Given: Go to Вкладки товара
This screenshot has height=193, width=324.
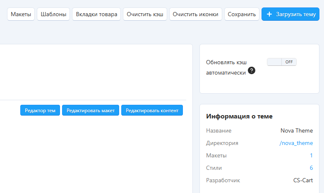Looking at the screenshot, I should point(96,14).
